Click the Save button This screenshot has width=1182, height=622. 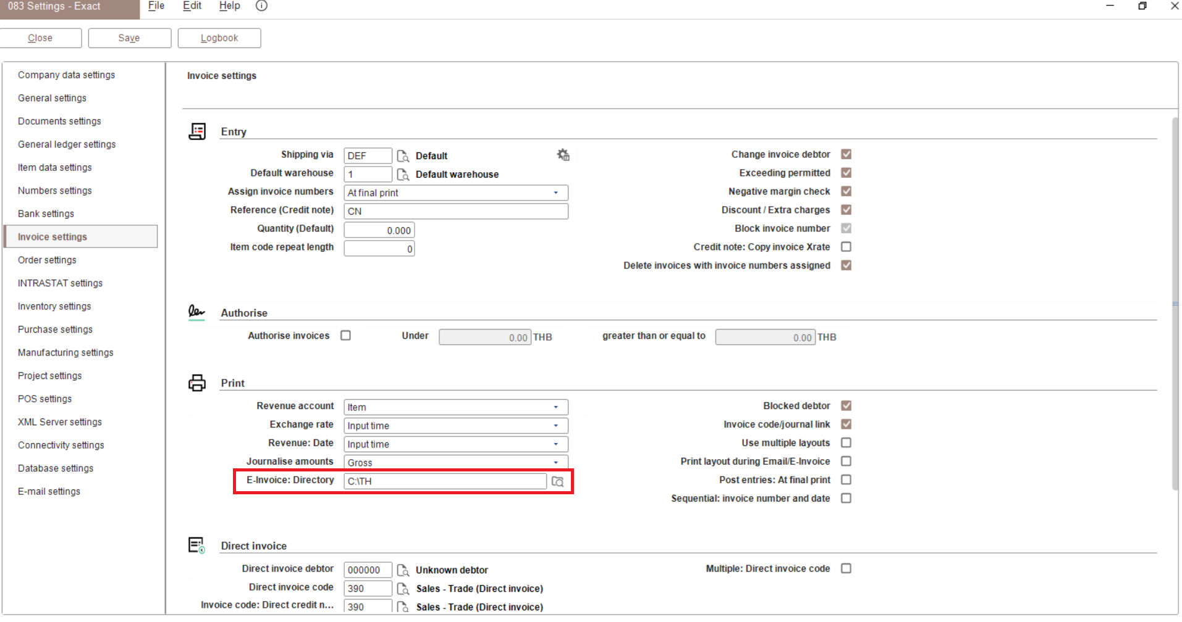coord(129,38)
